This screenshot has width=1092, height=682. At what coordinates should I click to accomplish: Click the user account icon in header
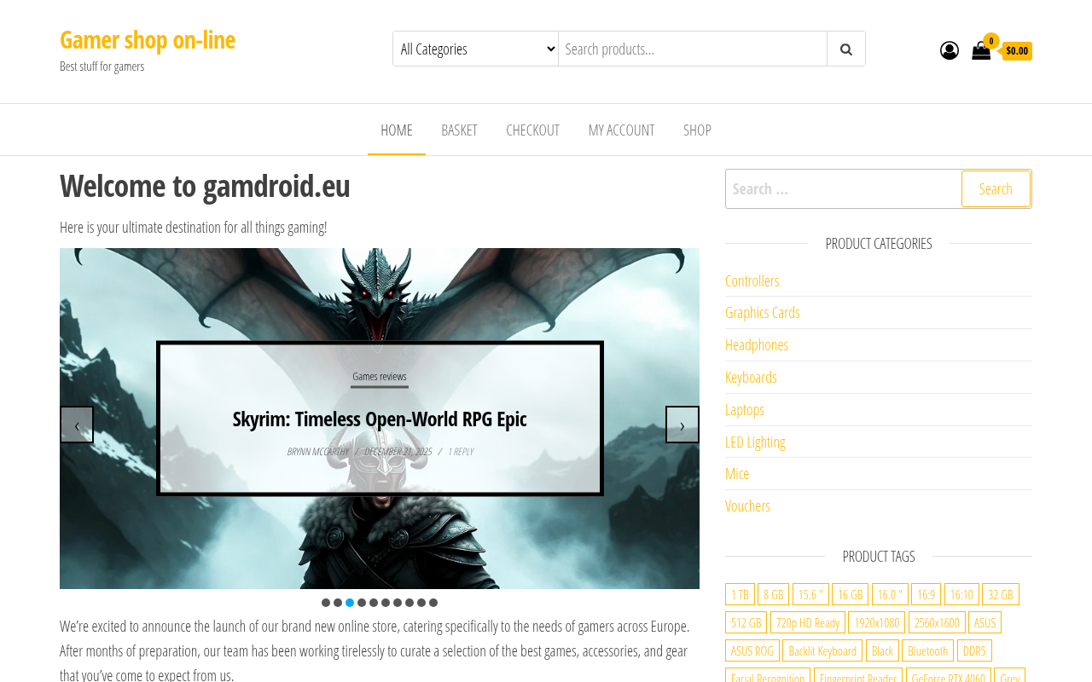(x=950, y=50)
